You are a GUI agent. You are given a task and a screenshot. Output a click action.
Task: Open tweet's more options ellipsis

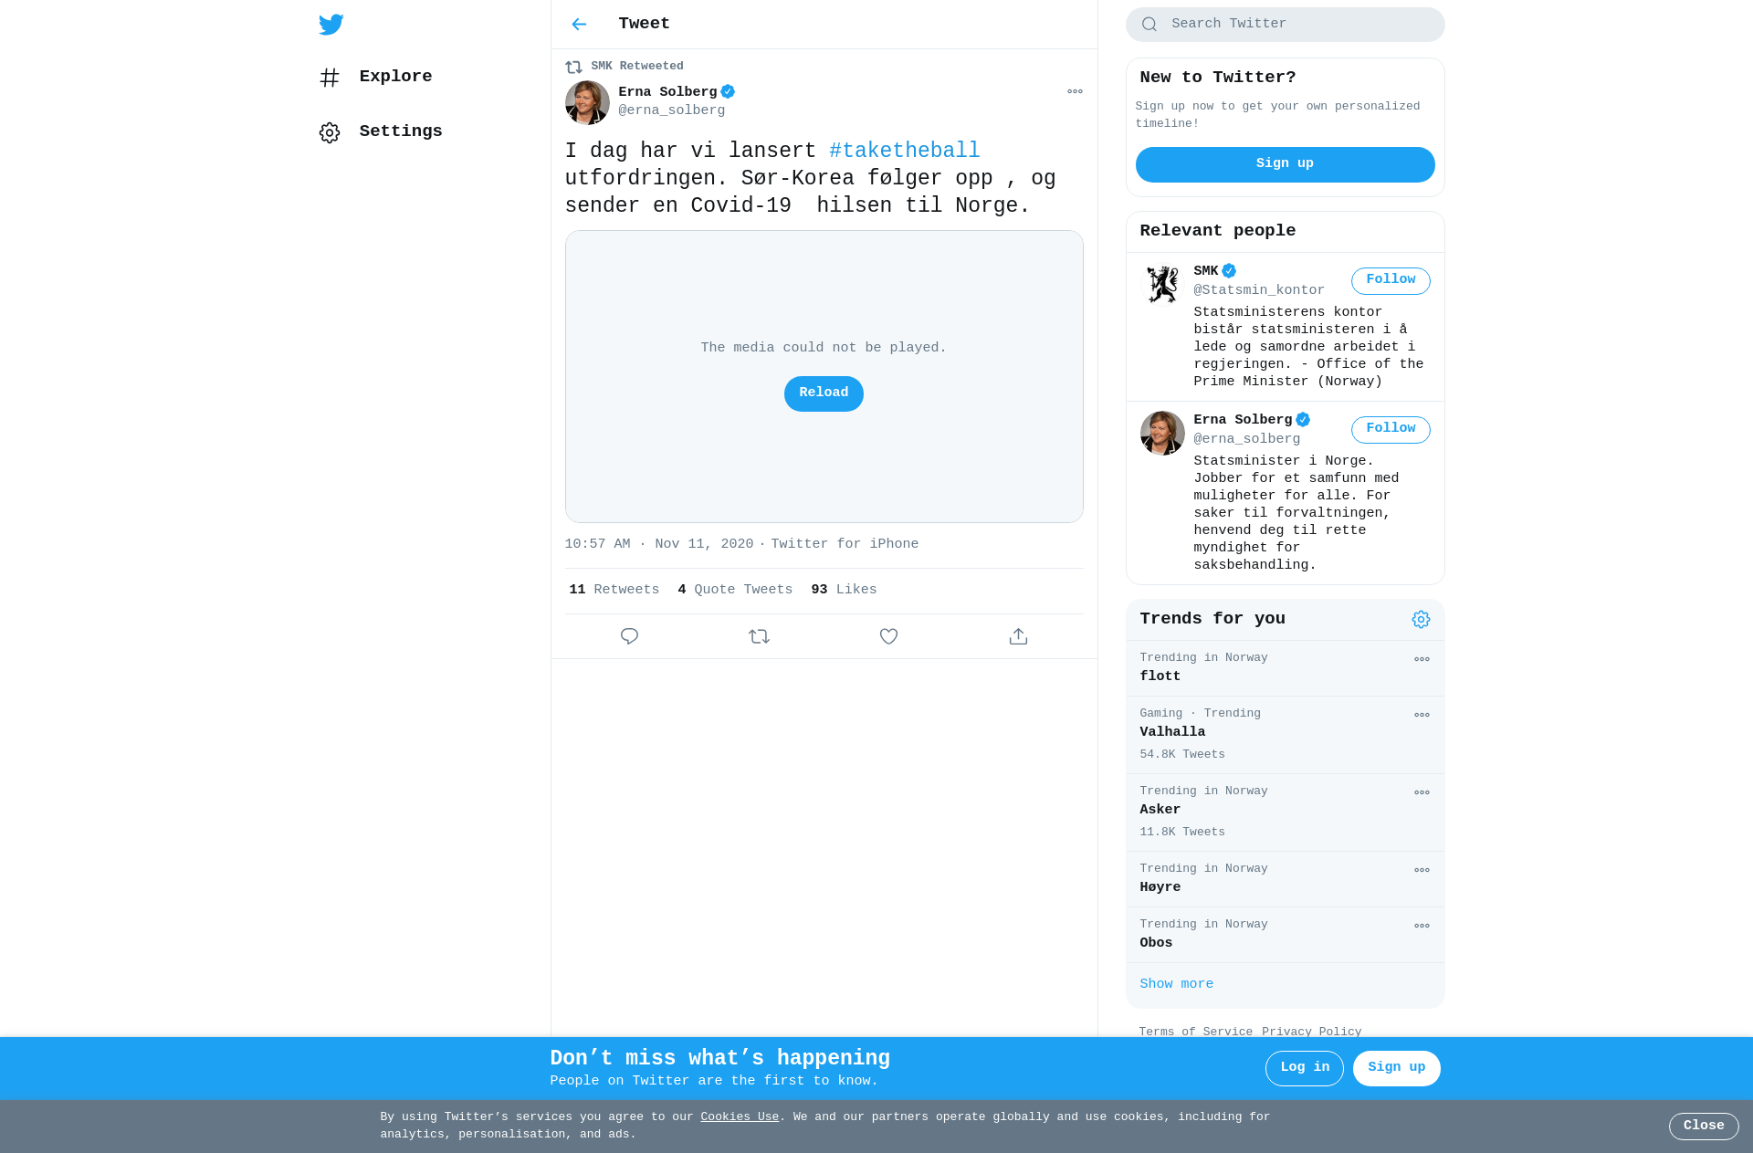pos(1075,91)
